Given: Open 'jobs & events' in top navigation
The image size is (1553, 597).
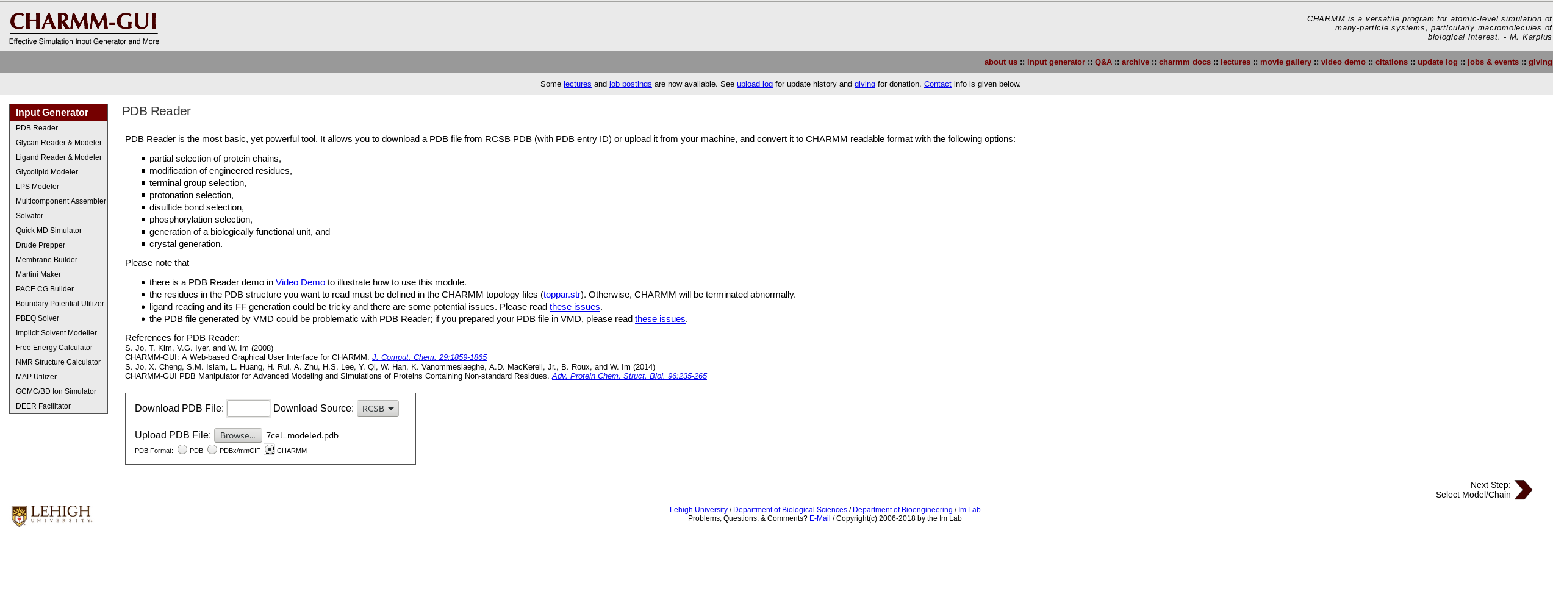Looking at the screenshot, I should tap(1493, 62).
